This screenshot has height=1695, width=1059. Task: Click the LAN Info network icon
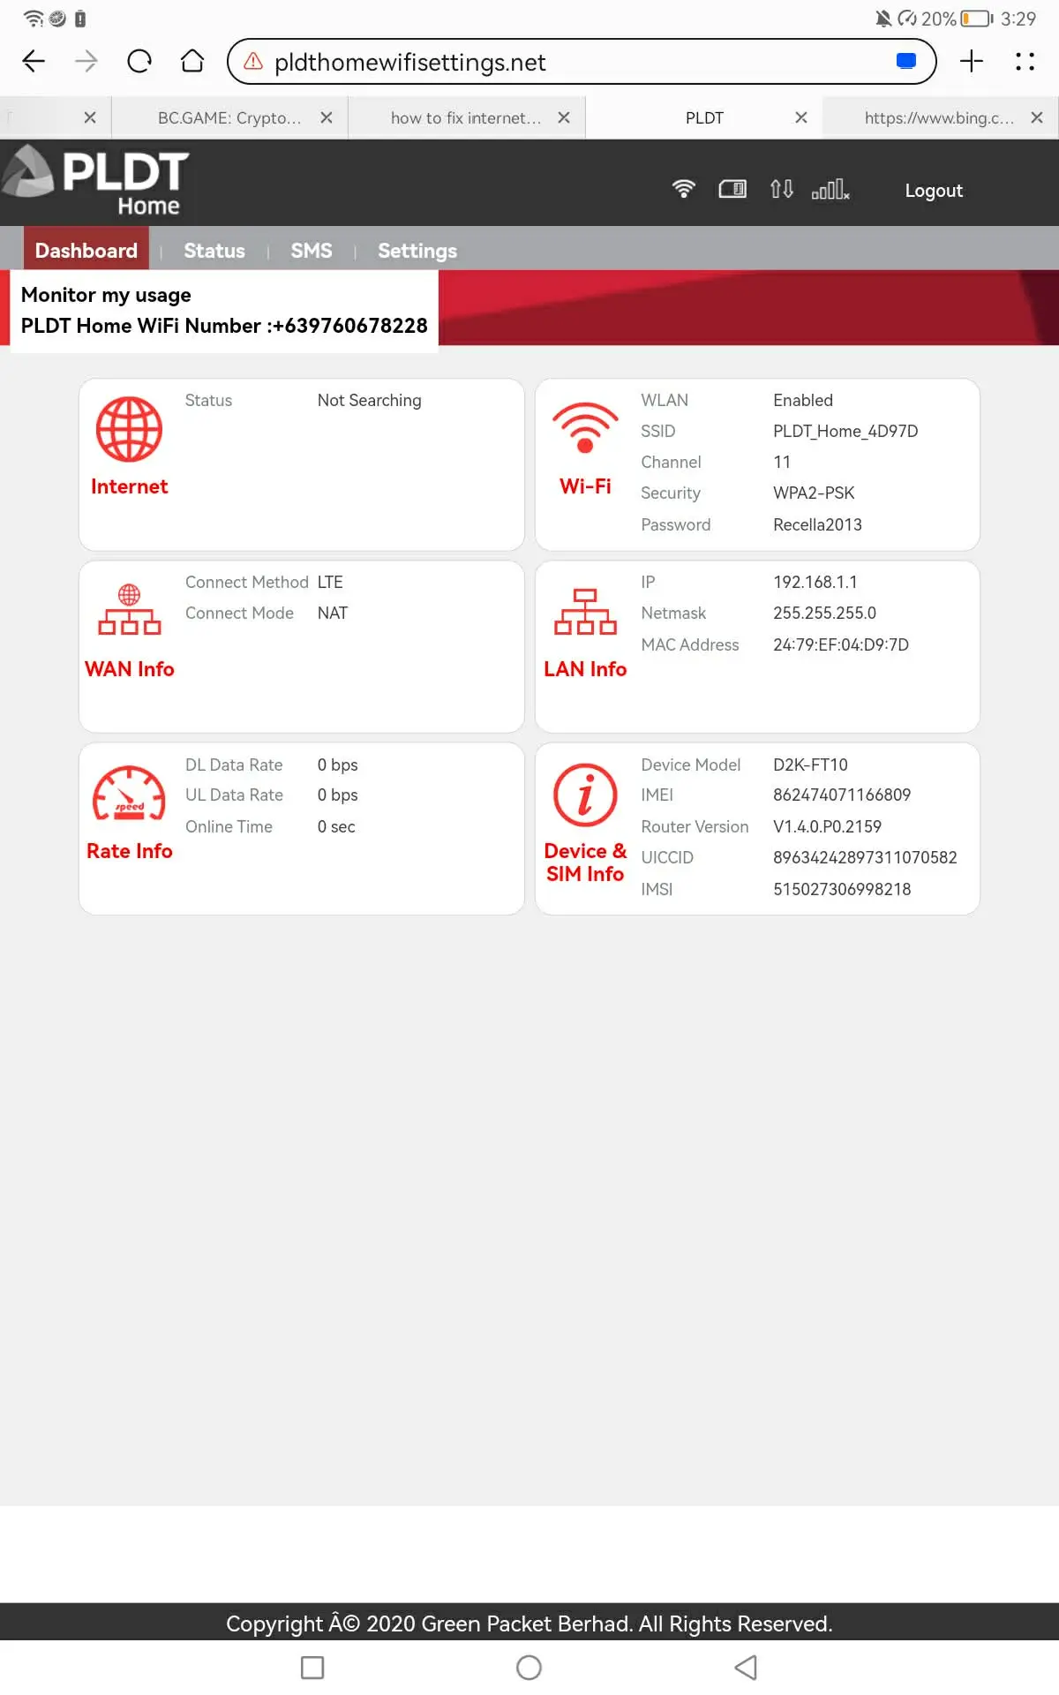point(585,611)
